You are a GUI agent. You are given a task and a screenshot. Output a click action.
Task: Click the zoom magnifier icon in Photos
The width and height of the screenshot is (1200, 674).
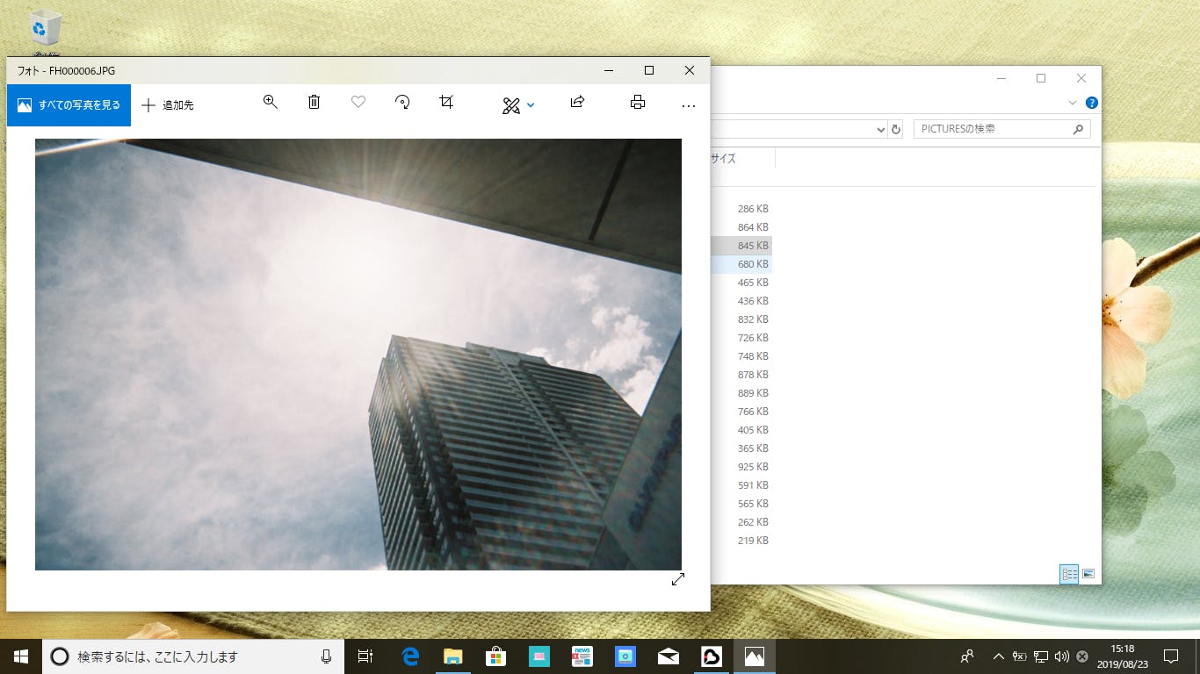tap(271, 103)
